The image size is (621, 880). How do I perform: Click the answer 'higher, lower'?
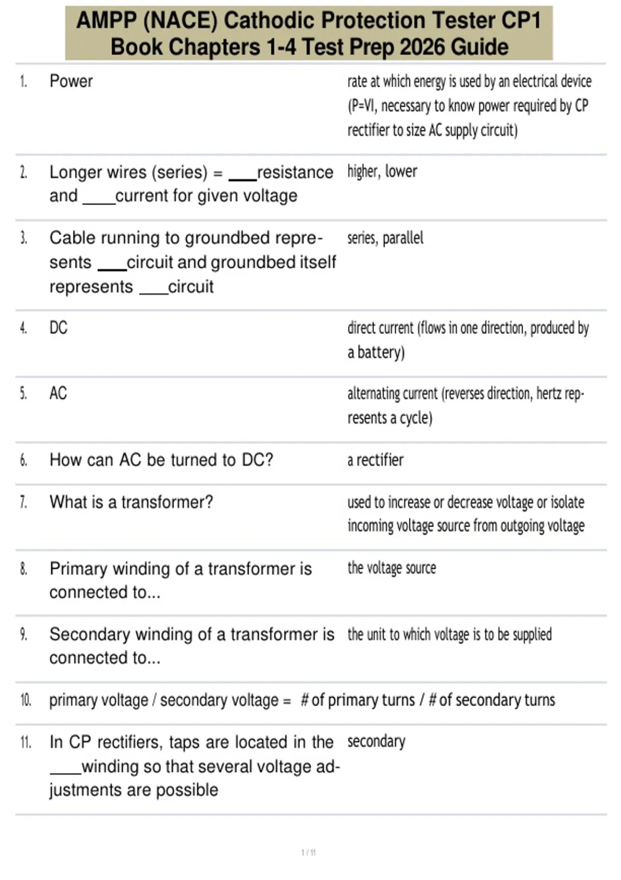pos(382,171)
